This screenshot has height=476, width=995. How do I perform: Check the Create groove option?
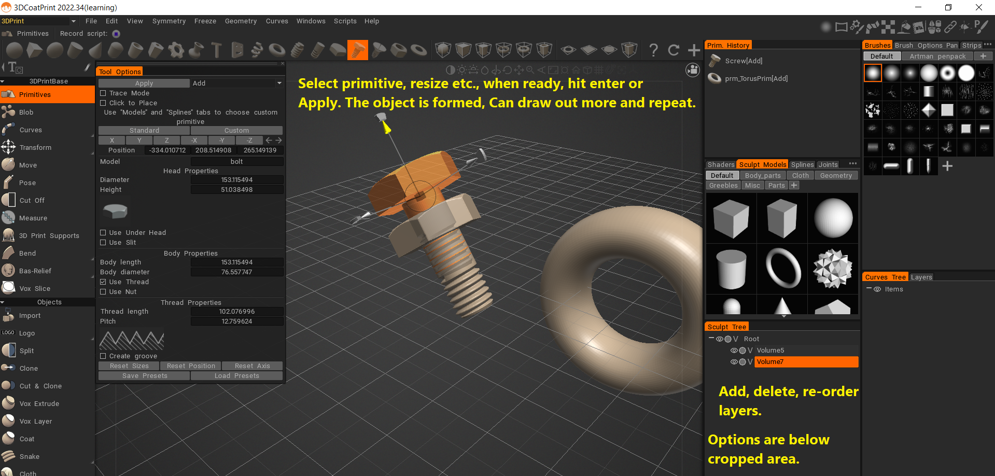[103, 356]
